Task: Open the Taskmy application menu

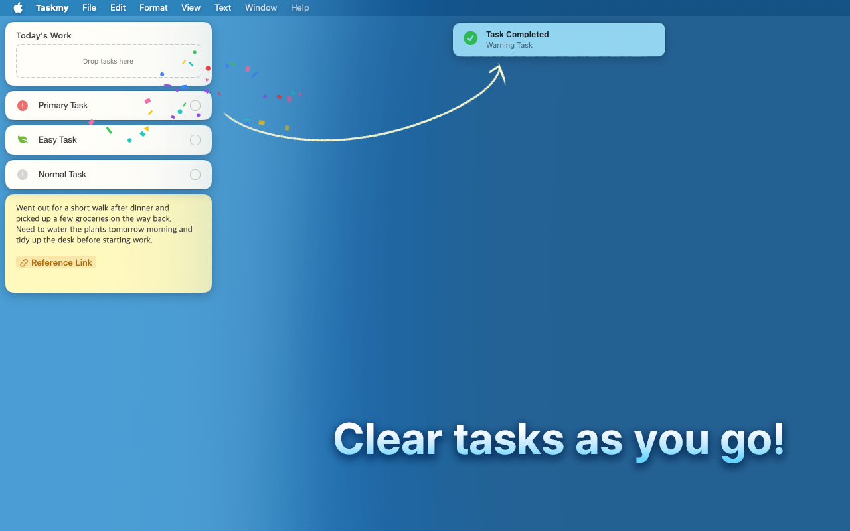Action: [x=52, y=8]
